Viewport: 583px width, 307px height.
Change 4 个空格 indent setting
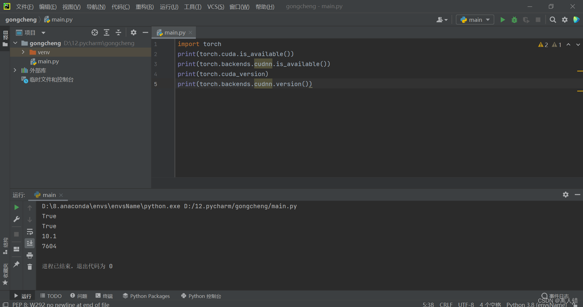[x=490, y=304]
